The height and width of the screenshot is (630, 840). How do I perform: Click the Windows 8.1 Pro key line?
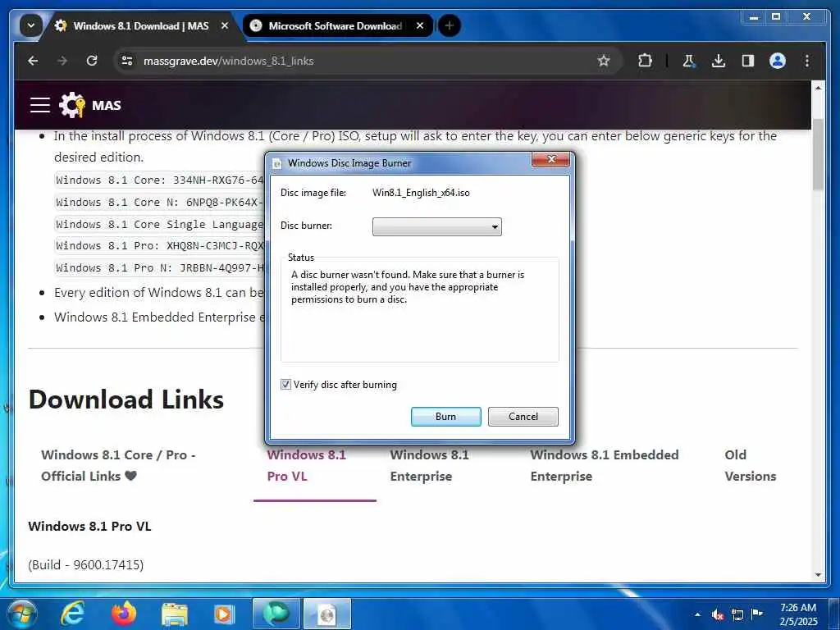tap(160, 246)
